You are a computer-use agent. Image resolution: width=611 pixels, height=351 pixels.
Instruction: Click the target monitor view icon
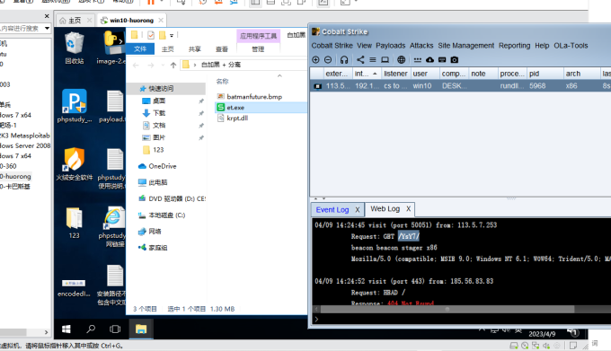click(x=385, y=60)
